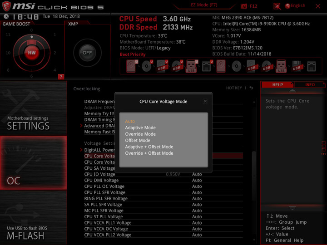
Task: Select the RING PLL SFR Voltage row
Action: (163, 198)
